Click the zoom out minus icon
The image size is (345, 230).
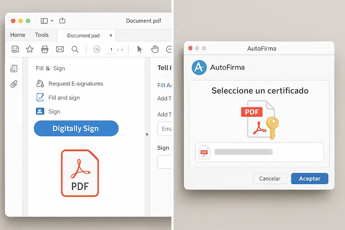169,49
